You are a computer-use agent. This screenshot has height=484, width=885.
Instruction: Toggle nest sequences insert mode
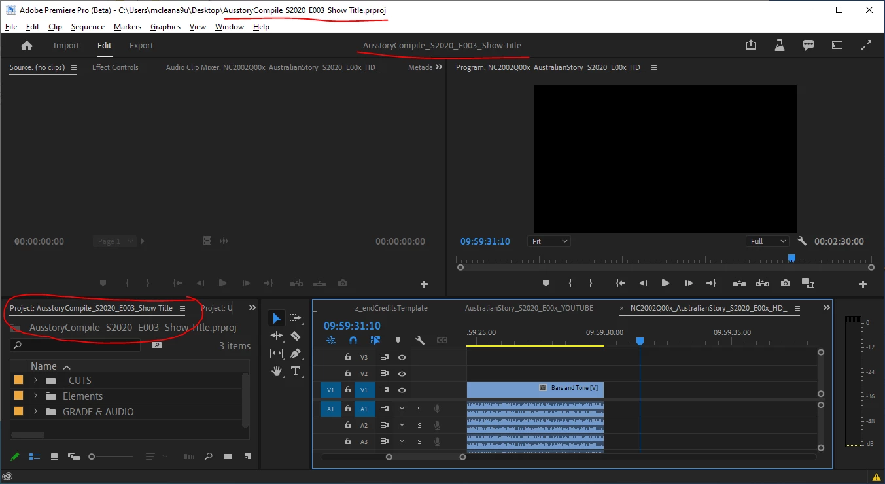click(331, 340)
